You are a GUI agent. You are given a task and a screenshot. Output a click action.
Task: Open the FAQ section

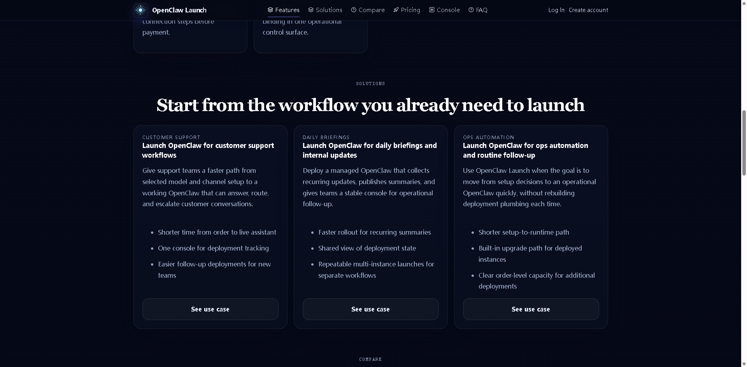[481, 10]
